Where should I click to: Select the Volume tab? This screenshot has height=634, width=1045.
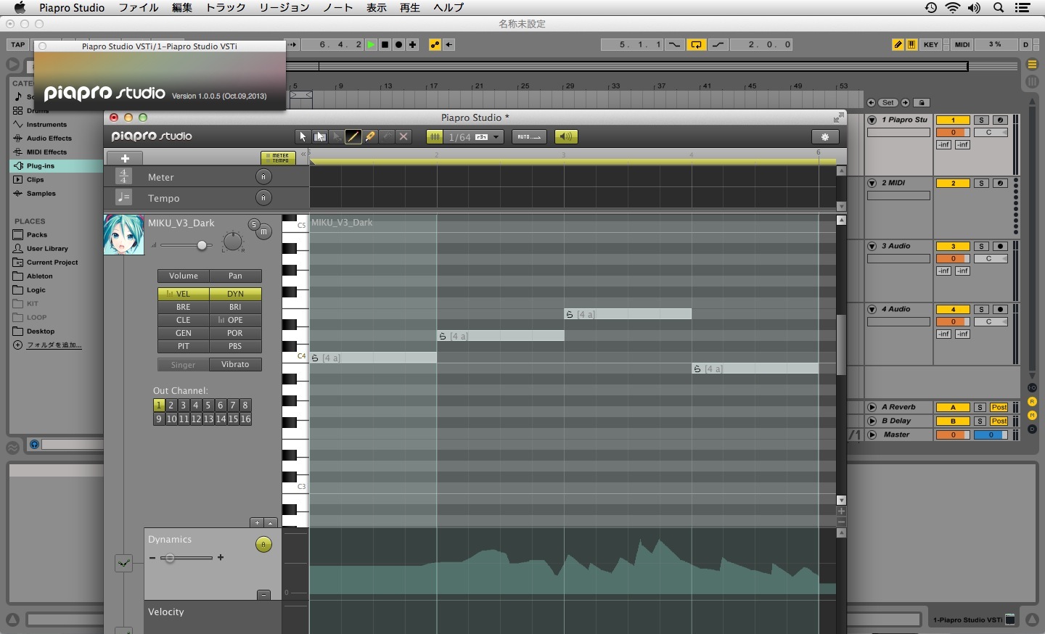pyautogui.click(x=184, y=276)
